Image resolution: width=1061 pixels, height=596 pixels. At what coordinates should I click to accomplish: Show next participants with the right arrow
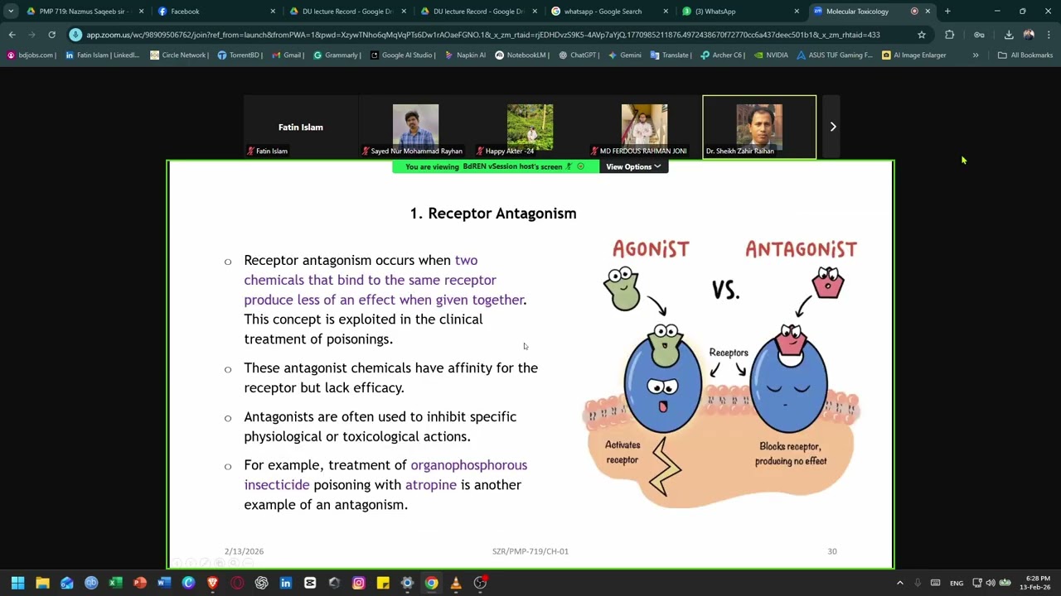(833, 127)
